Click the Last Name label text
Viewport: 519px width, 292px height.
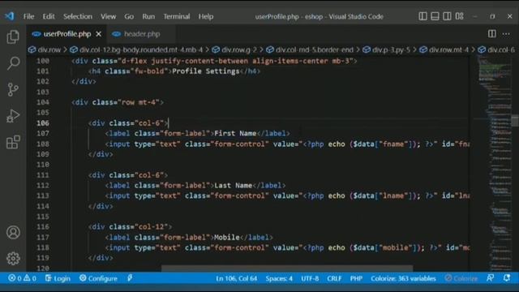[x=233, y=185]
